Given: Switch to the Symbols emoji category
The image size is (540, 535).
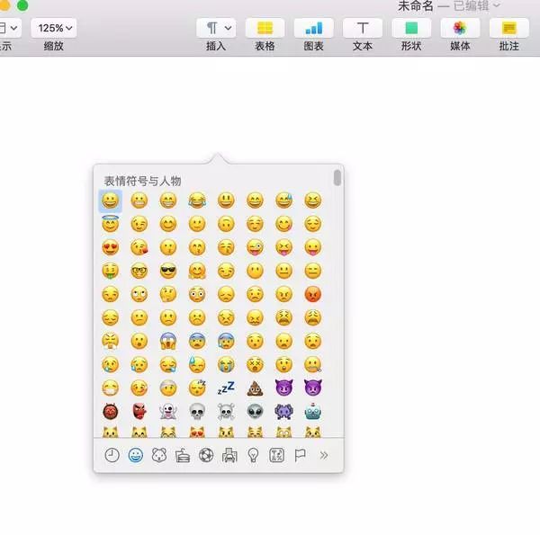Looking at the screenshot, I should pyautogui.click(x=277, y=455).
